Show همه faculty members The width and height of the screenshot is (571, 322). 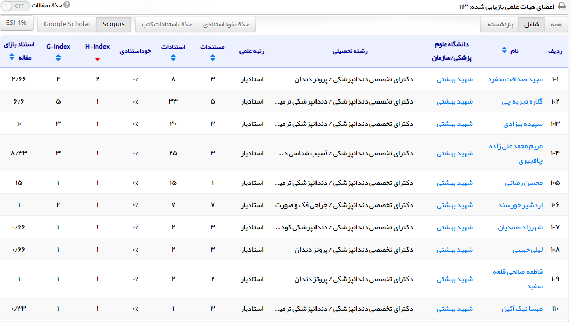(x=556, y=24)
